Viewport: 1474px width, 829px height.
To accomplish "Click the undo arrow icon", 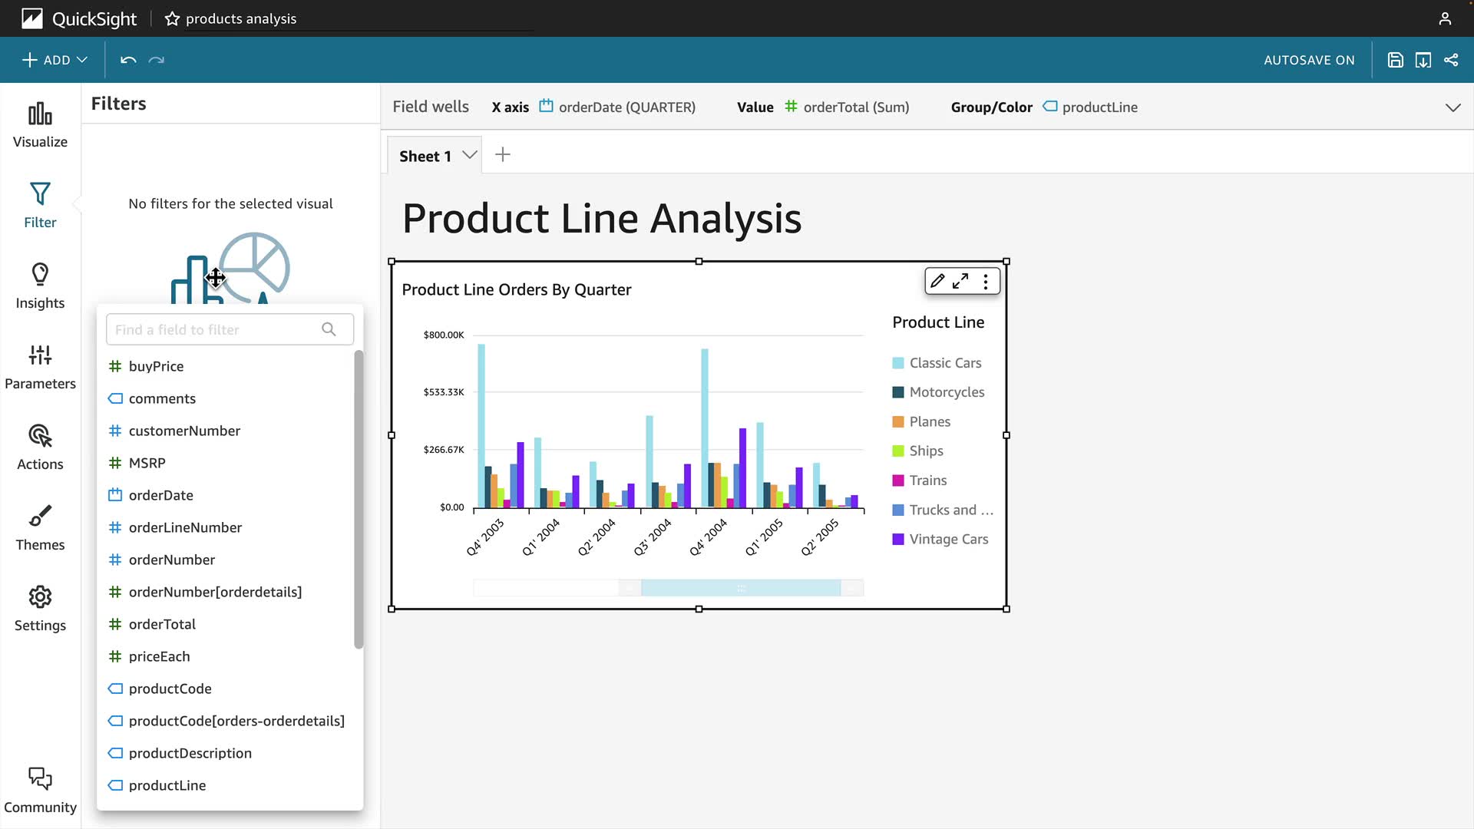I will pyautogui.click(x=128, y=60).
